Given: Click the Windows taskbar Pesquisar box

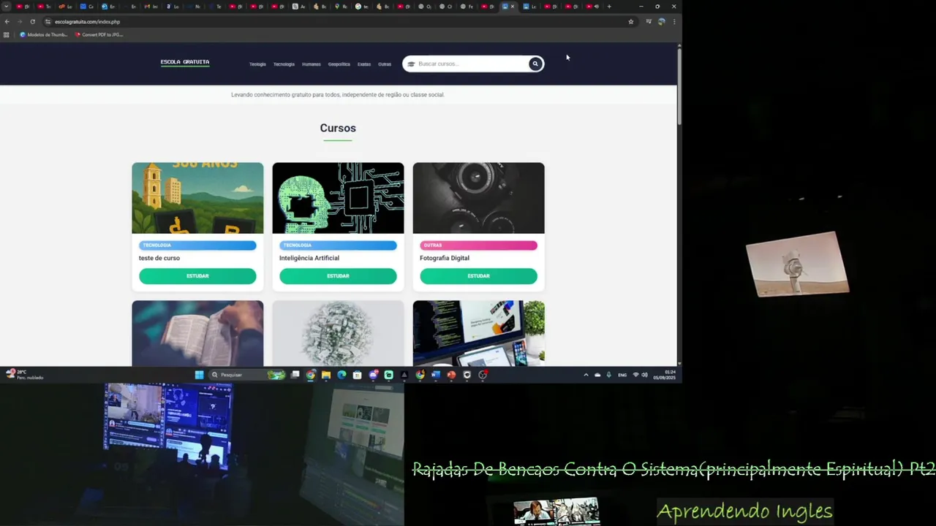Looking at the screenshot, I should point(246,375).
